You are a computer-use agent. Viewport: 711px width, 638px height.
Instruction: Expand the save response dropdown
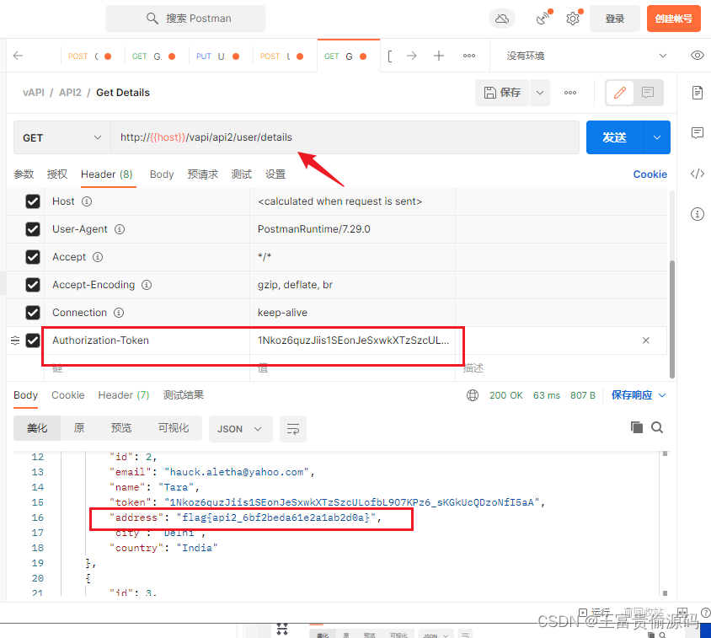(662, 395)
